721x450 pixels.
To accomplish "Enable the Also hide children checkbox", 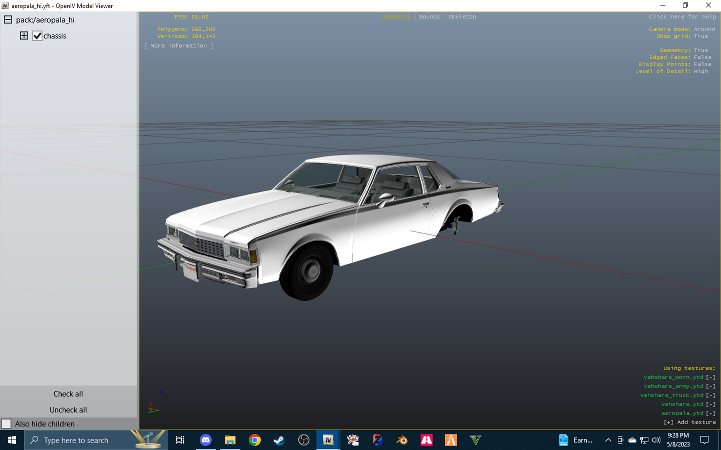I will (x=7, y=423).
